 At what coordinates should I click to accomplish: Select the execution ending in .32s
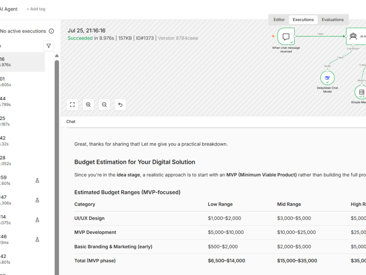tap(22, 141)
